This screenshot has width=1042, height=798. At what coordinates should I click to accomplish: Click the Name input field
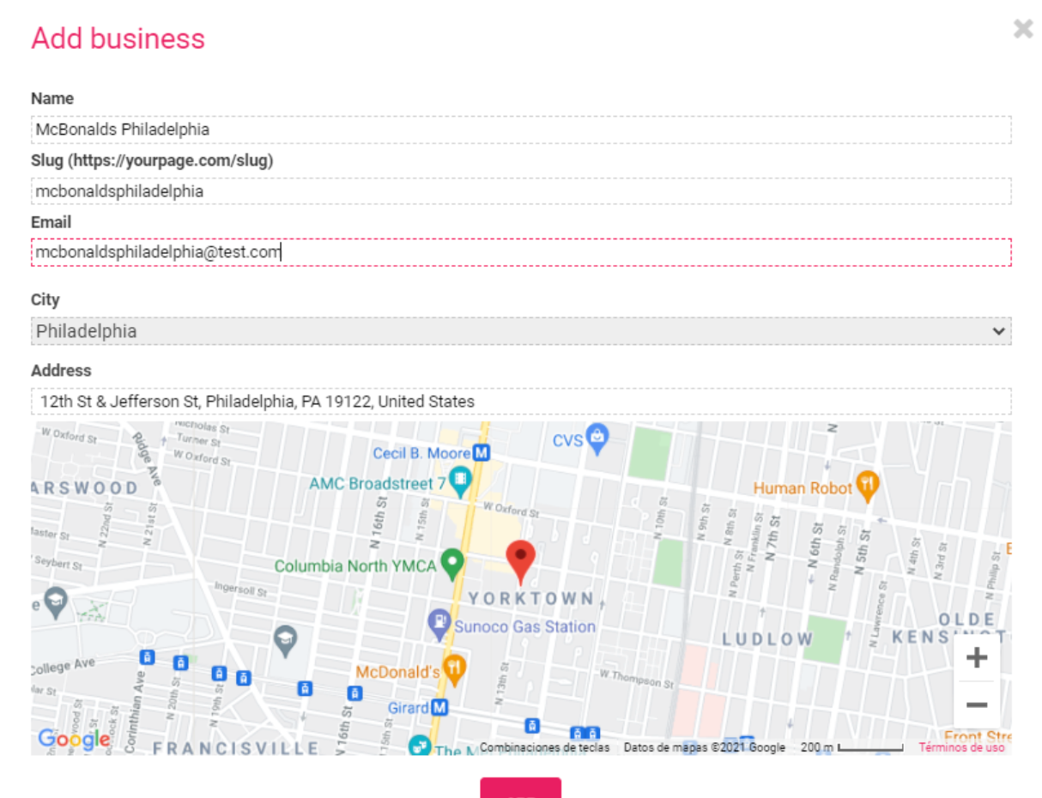521,130
